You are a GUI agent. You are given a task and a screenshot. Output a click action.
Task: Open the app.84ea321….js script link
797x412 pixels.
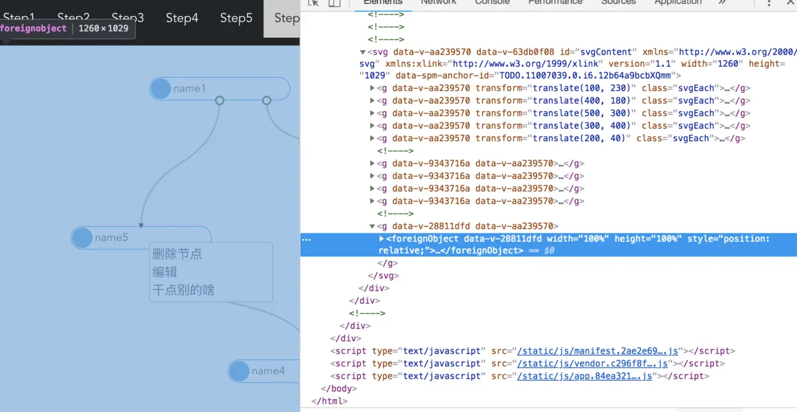point(584,376)
